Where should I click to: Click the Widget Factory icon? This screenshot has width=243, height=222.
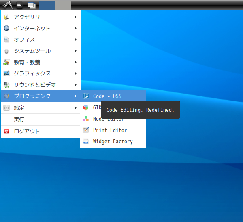(86, 142)
